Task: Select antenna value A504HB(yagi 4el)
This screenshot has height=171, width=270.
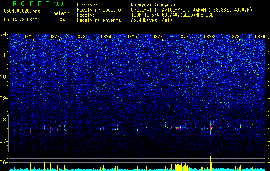Action: pyautogui.click(x=152, y=20)
